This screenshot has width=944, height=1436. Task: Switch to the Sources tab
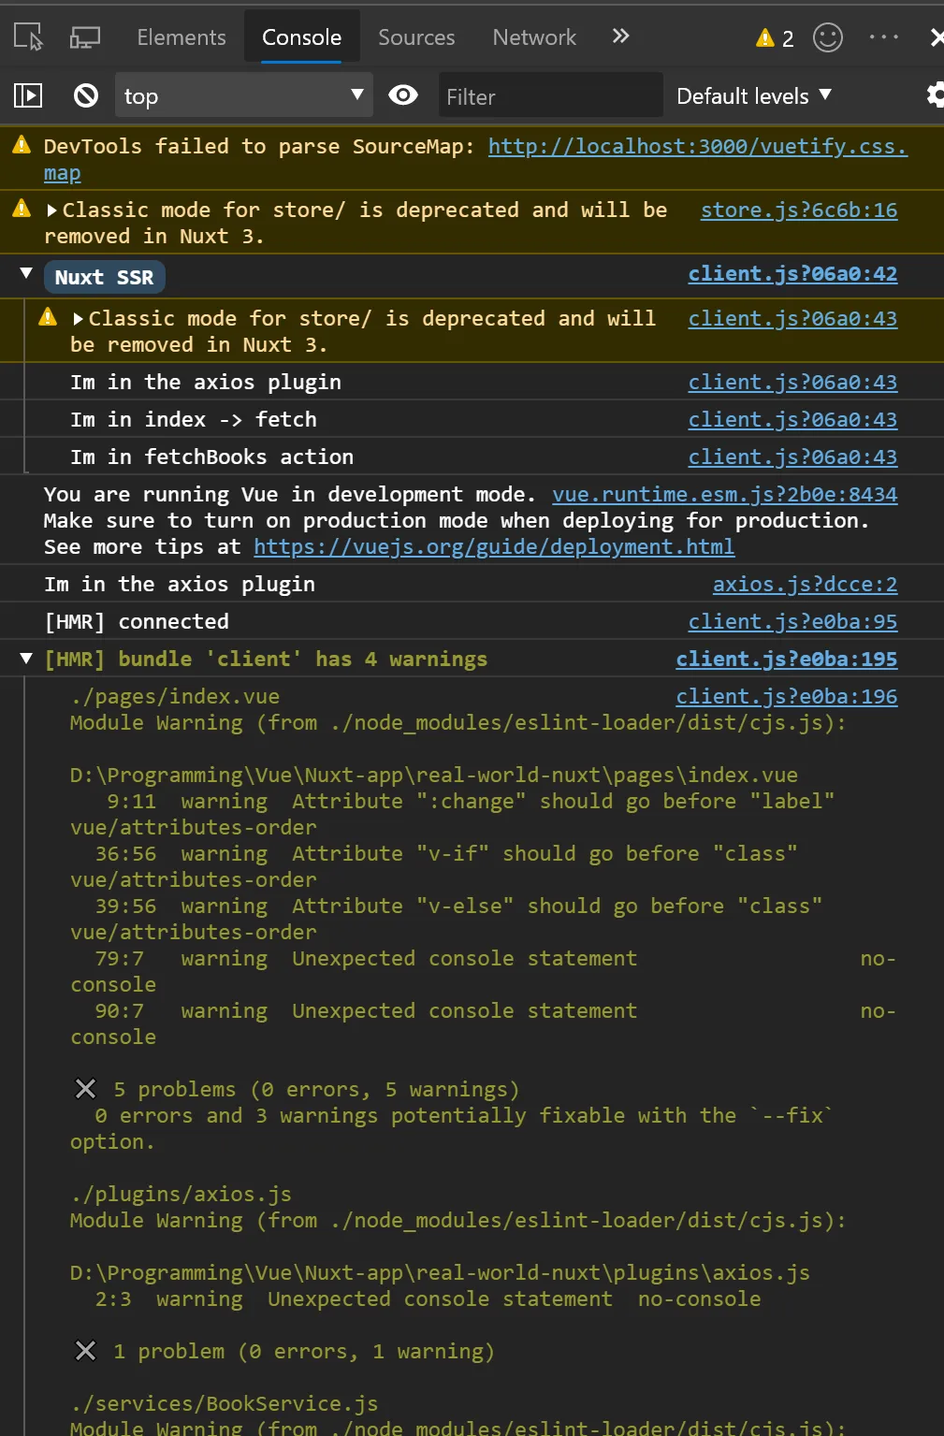(416, 37)
